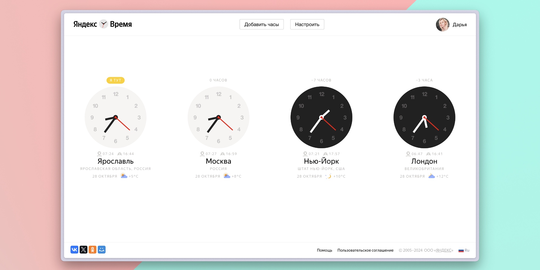
Task: Click the Лондон city name
Action: [424, 161]
